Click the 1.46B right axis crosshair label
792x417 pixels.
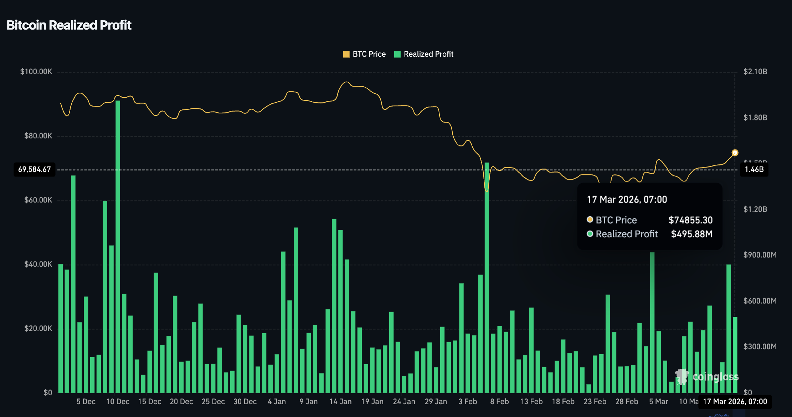754,169
